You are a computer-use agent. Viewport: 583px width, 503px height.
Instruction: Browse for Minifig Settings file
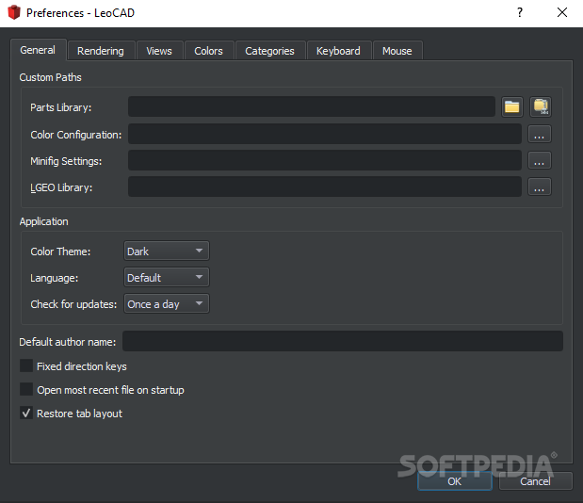point(539,161)
